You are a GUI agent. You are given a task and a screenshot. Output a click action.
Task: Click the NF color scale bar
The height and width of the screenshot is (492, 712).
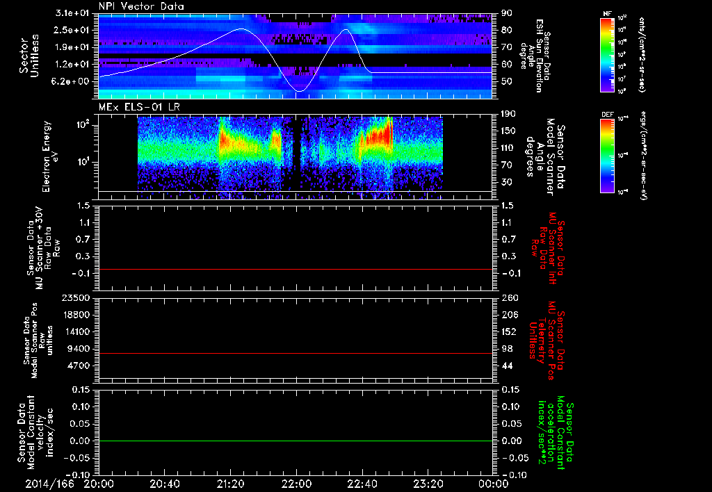pos(608,55)
